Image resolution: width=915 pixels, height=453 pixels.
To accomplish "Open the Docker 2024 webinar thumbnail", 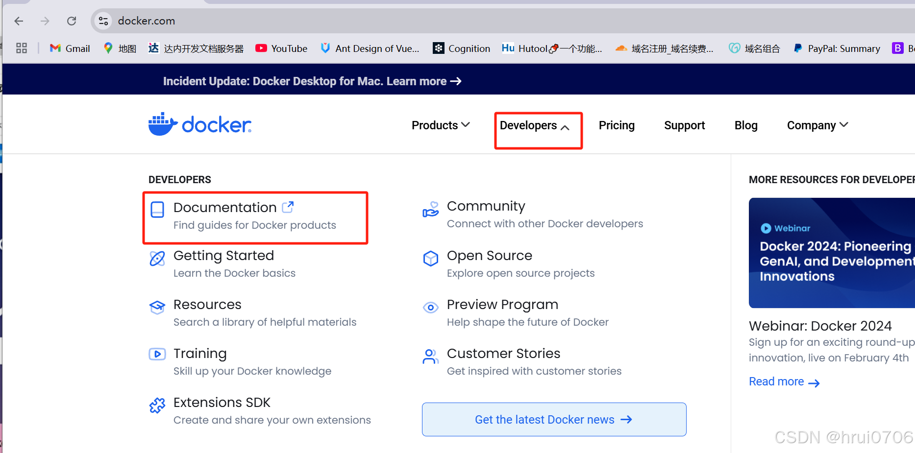I will click(x=832, y=253).
